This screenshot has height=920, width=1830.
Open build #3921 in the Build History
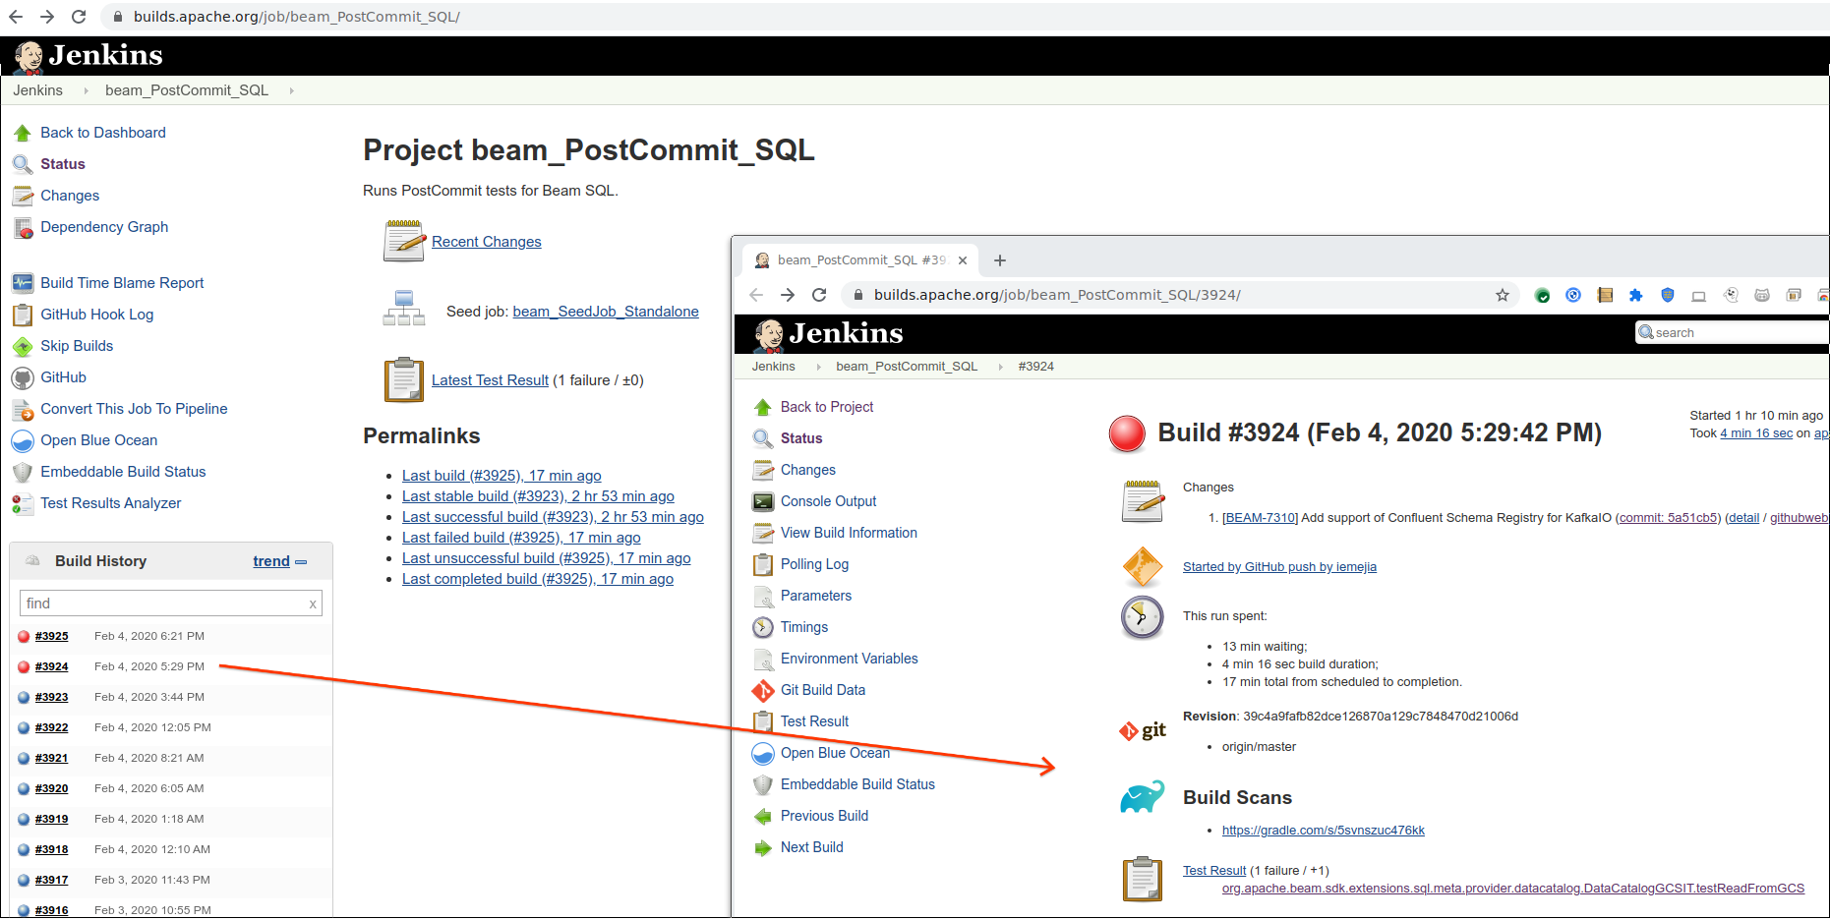[x=52, y=758]
